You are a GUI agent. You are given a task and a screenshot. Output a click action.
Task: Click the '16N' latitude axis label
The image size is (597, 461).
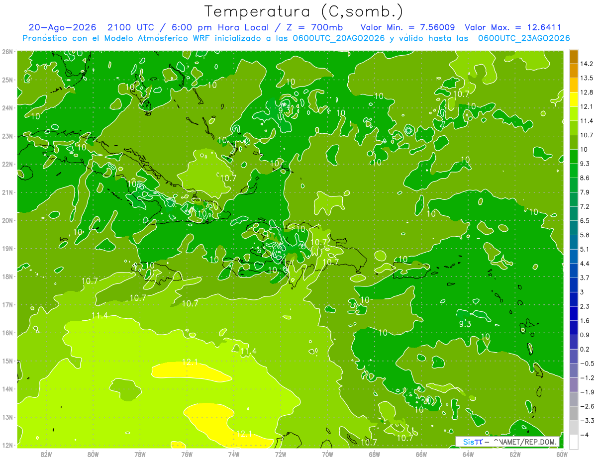click(x=7, y=333)
